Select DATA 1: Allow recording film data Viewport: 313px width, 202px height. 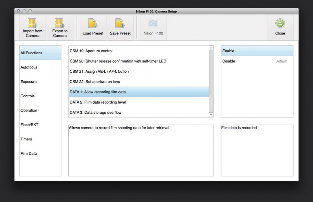[x=139, y=92]
